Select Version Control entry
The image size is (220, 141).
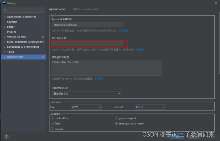coord(17,37)
